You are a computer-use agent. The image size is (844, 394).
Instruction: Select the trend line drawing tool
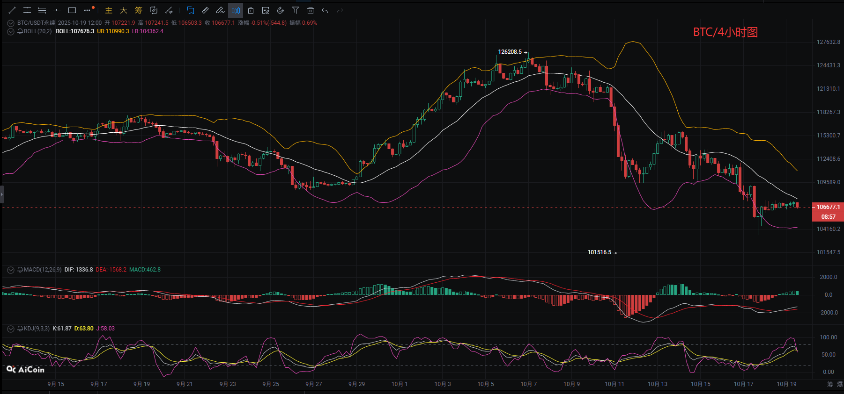click(12, 10)
